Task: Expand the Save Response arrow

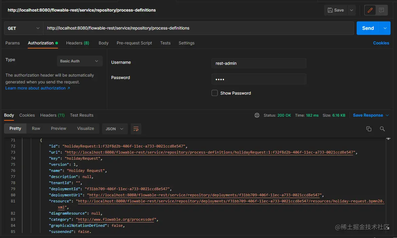Action: pyautogui.click(x=387, y=115)
